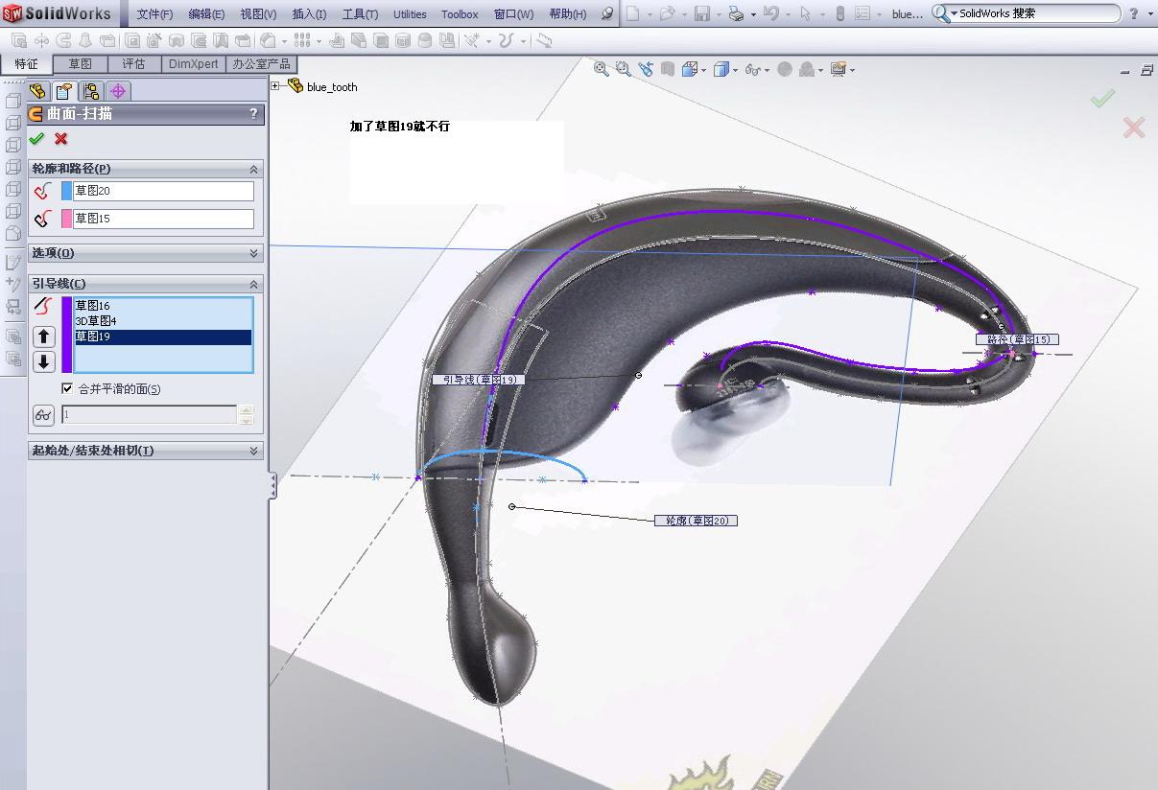The height and width of the screenshot is (790, 1158).
Task: Click the Hide/Show Items eyeglasses icon
Action: pos(752,69)
